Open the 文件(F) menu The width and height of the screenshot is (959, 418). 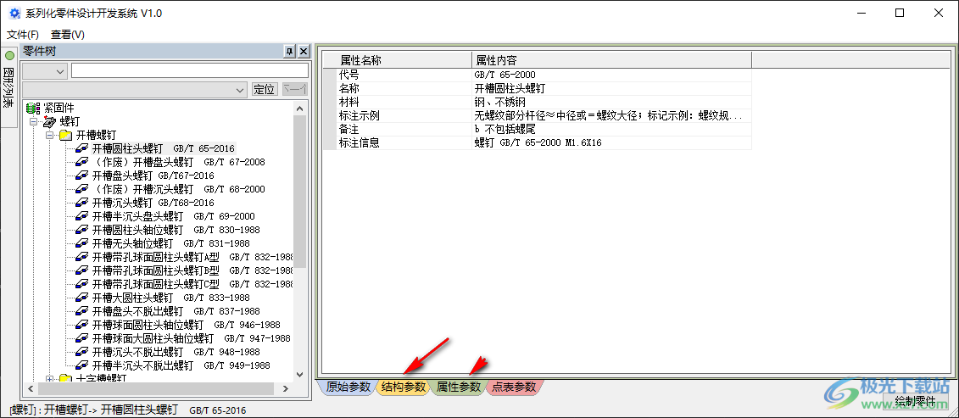(23, 35)
